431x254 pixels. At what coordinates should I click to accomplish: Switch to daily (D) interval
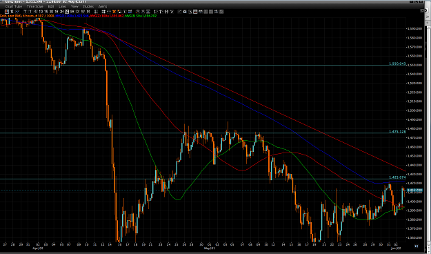pos(77,11)
